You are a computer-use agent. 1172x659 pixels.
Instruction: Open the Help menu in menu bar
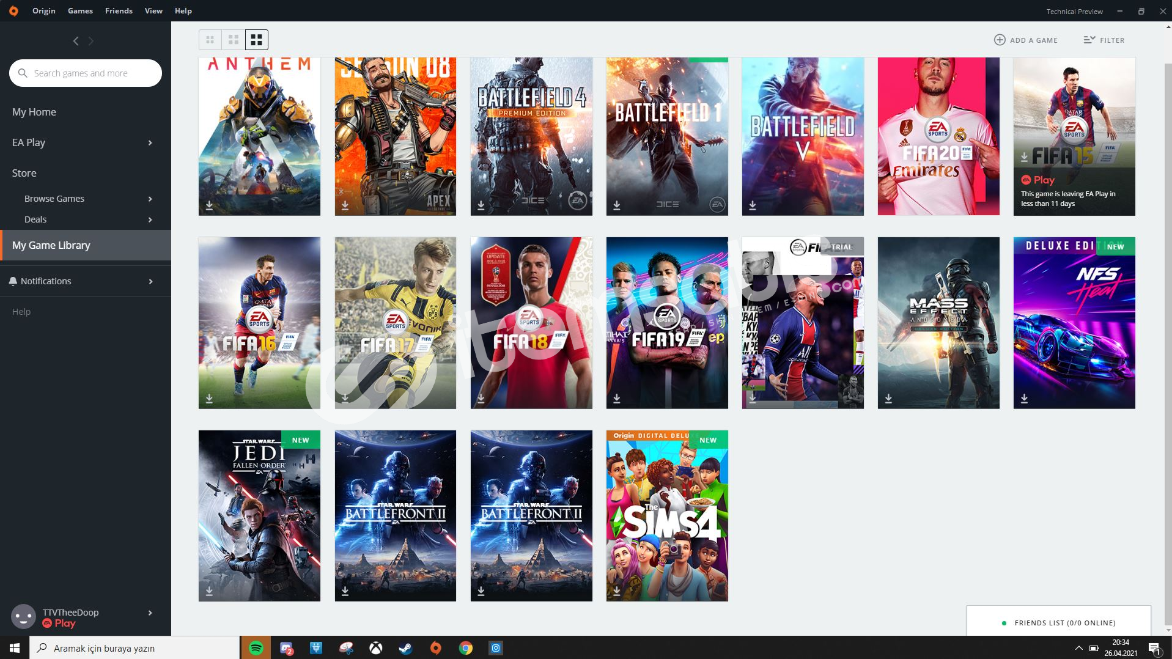pos(183,11)
